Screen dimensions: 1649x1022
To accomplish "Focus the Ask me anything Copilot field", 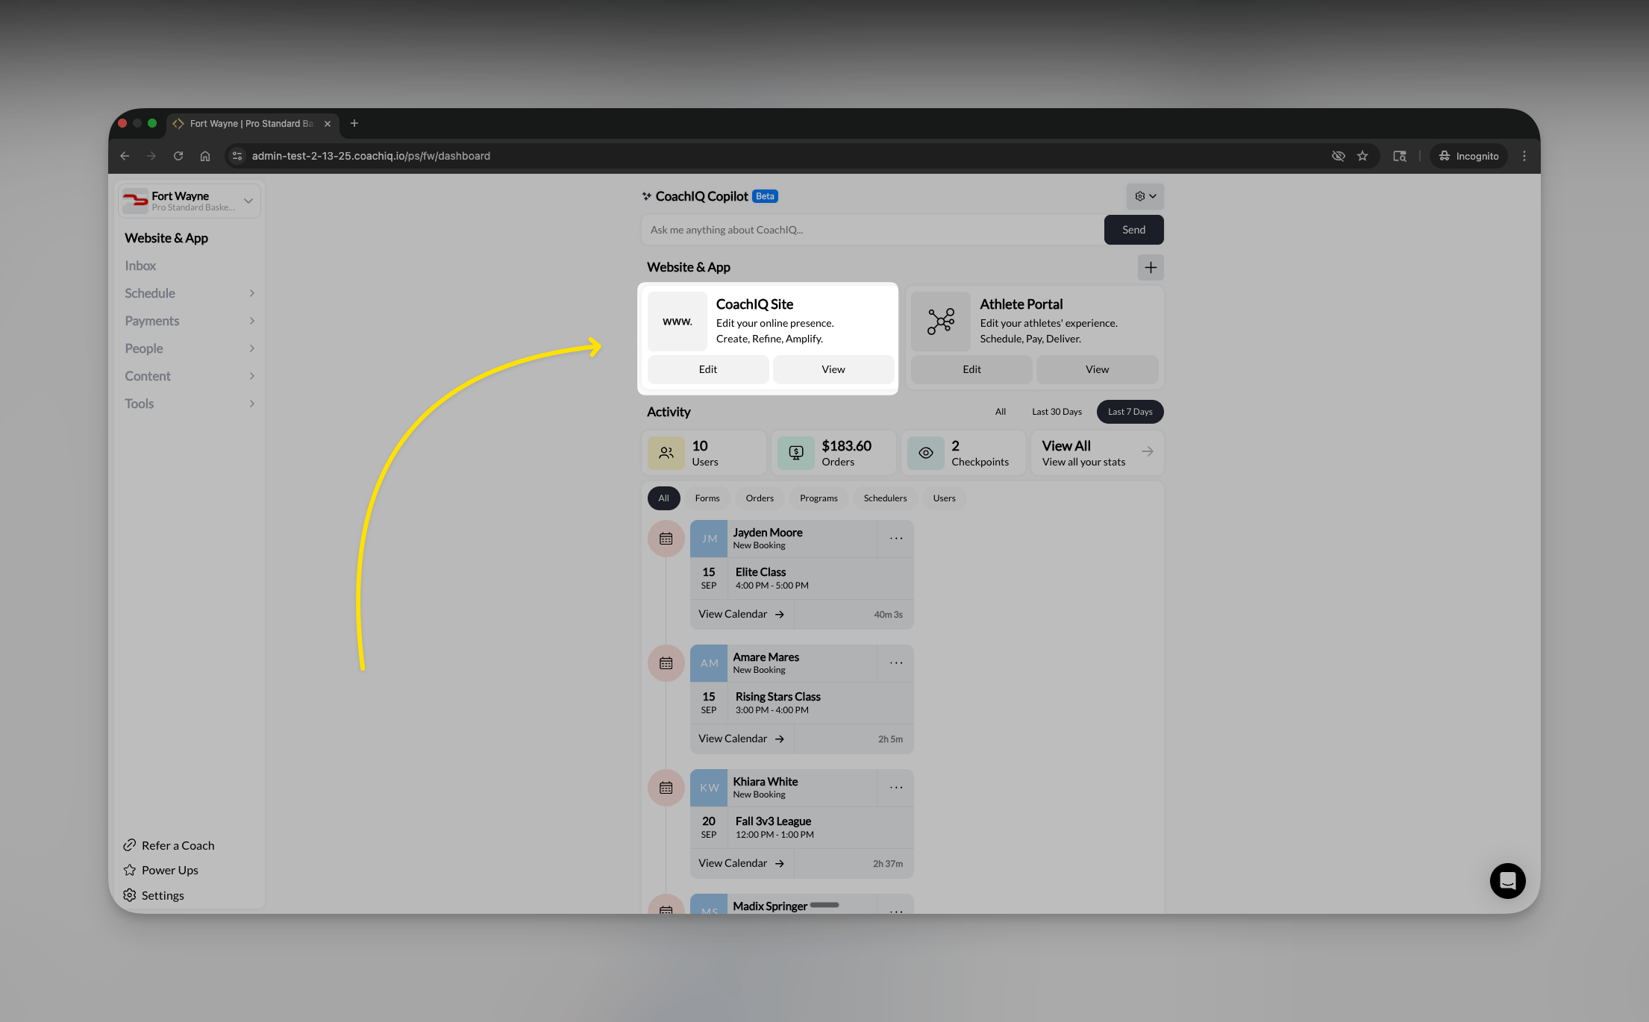I will point(872,230).
